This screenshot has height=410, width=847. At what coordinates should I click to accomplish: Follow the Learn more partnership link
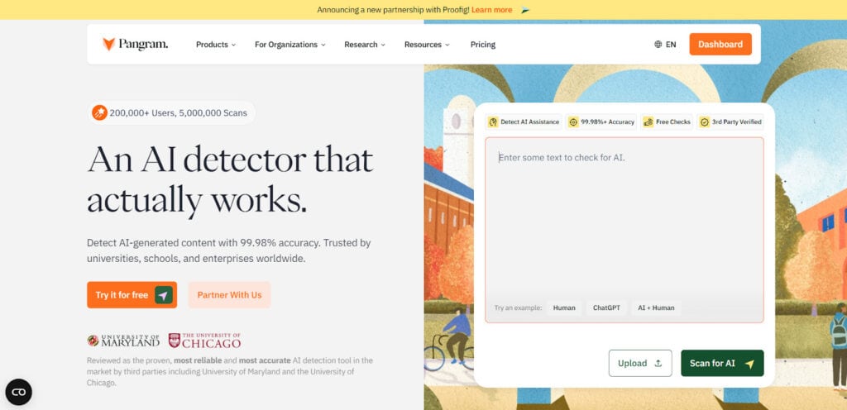coord(491,10)
